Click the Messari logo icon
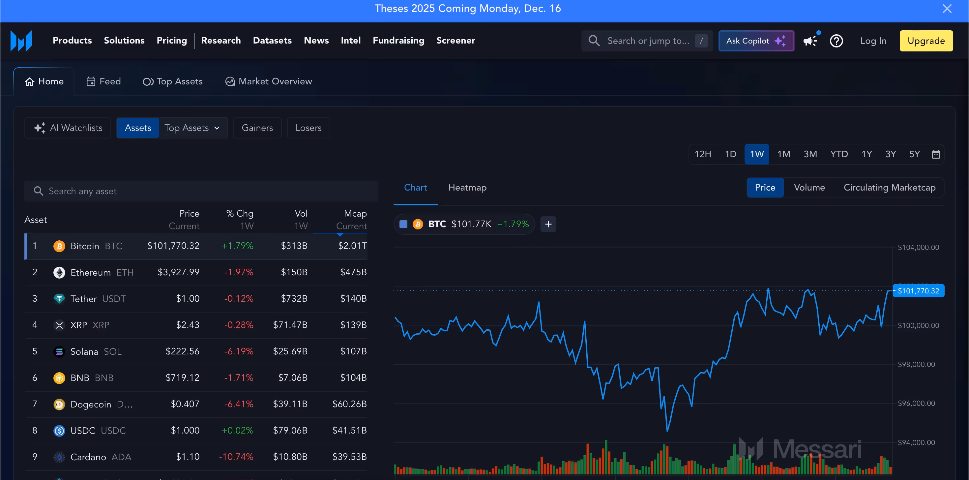 pyautogui.click(x=21, y=41)
